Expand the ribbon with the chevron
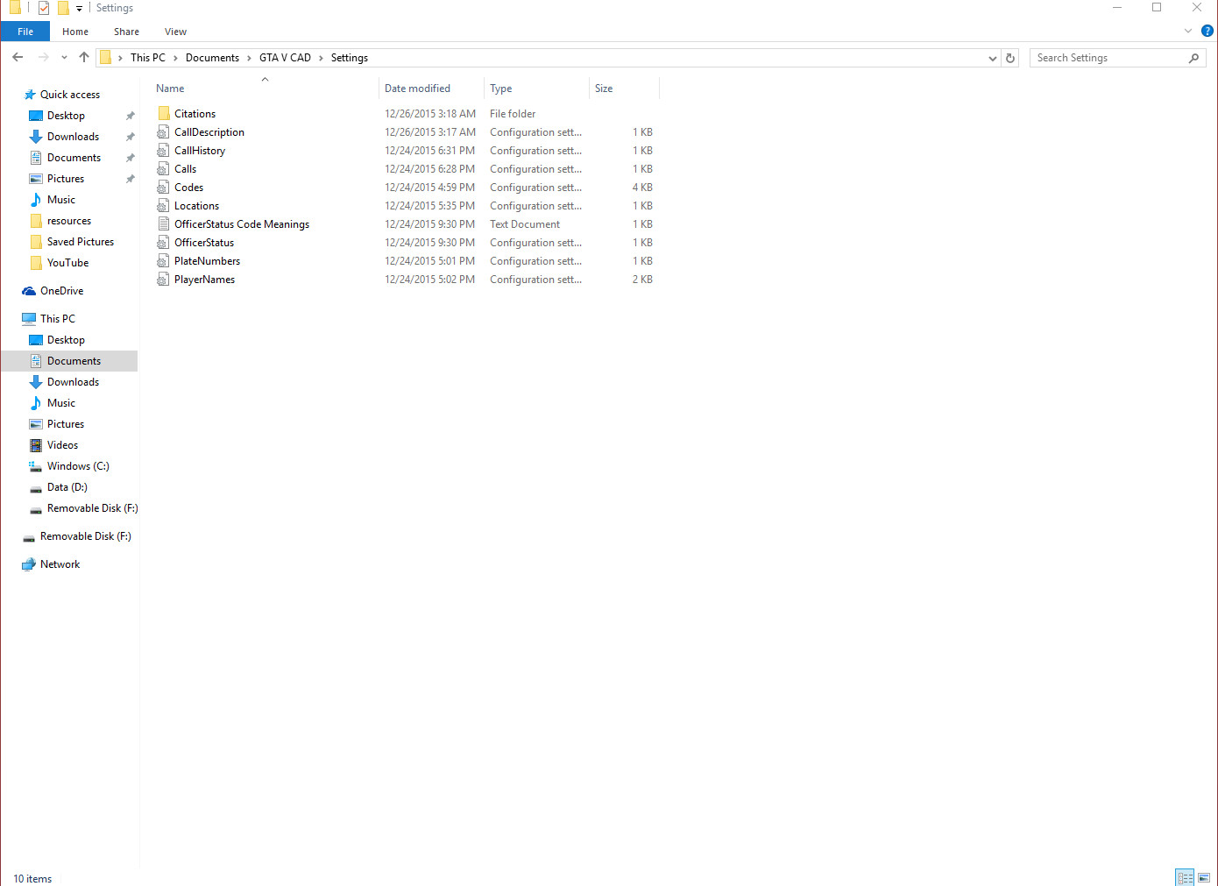This screenshot has width=1218, height=886. [1188, 31]
